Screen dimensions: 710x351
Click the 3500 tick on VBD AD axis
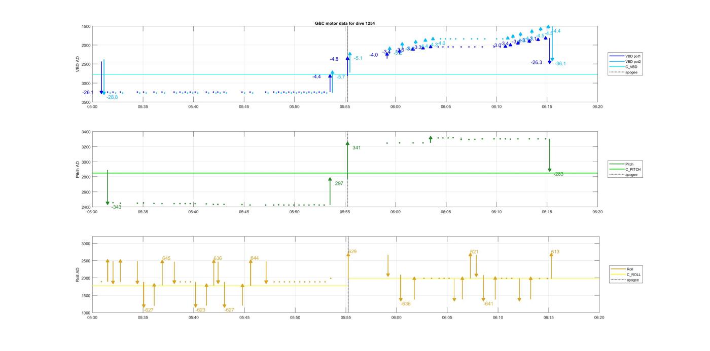[x=86, y=102]
